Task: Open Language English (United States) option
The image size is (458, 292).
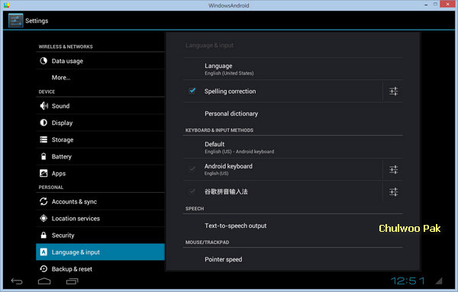Action: tap(293, 69)
